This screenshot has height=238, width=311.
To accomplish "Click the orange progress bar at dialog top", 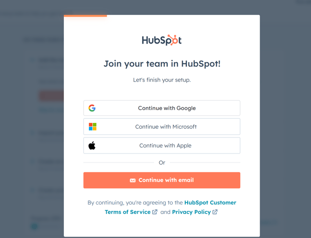I will click(85, 15).
